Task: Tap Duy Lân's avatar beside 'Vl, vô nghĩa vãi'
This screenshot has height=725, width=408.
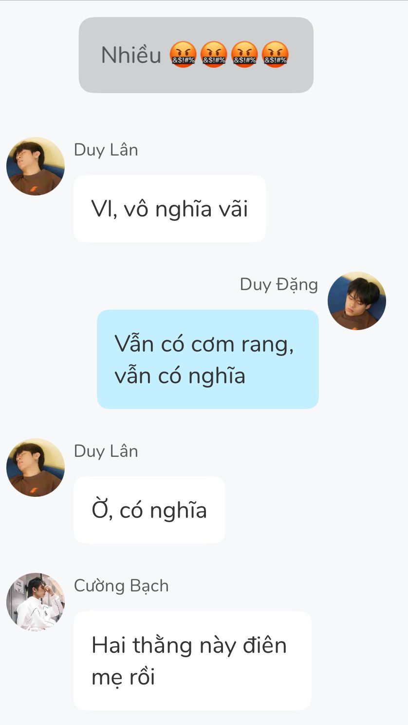Action: 36,166
